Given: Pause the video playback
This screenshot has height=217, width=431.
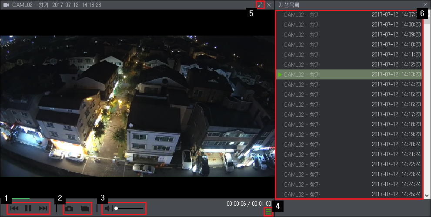Looking at the screenshot, I should tap(28, 208).
